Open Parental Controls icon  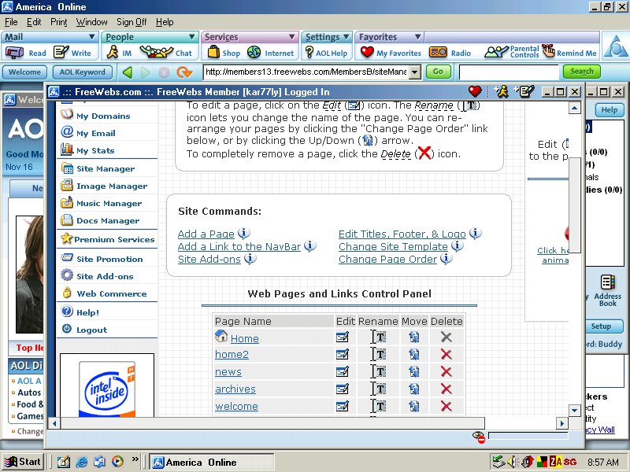(497, 52)
